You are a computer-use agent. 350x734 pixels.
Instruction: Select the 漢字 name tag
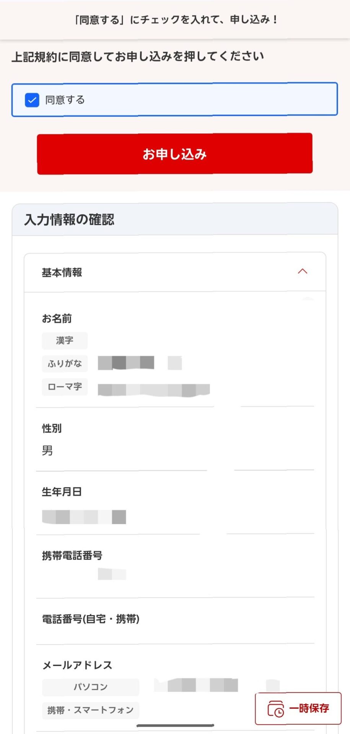click(x=65, y=340)
